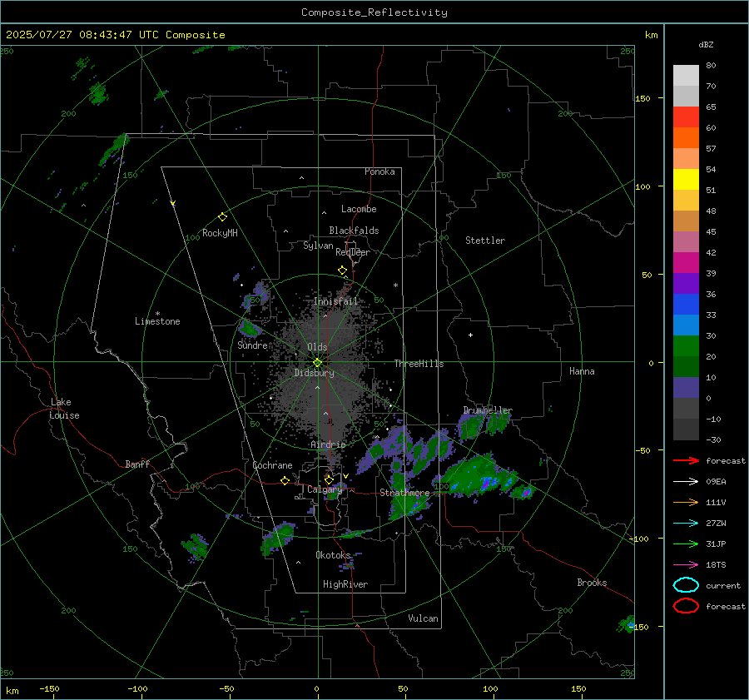
Task: Click the Banff label
Action: (137, 464)
